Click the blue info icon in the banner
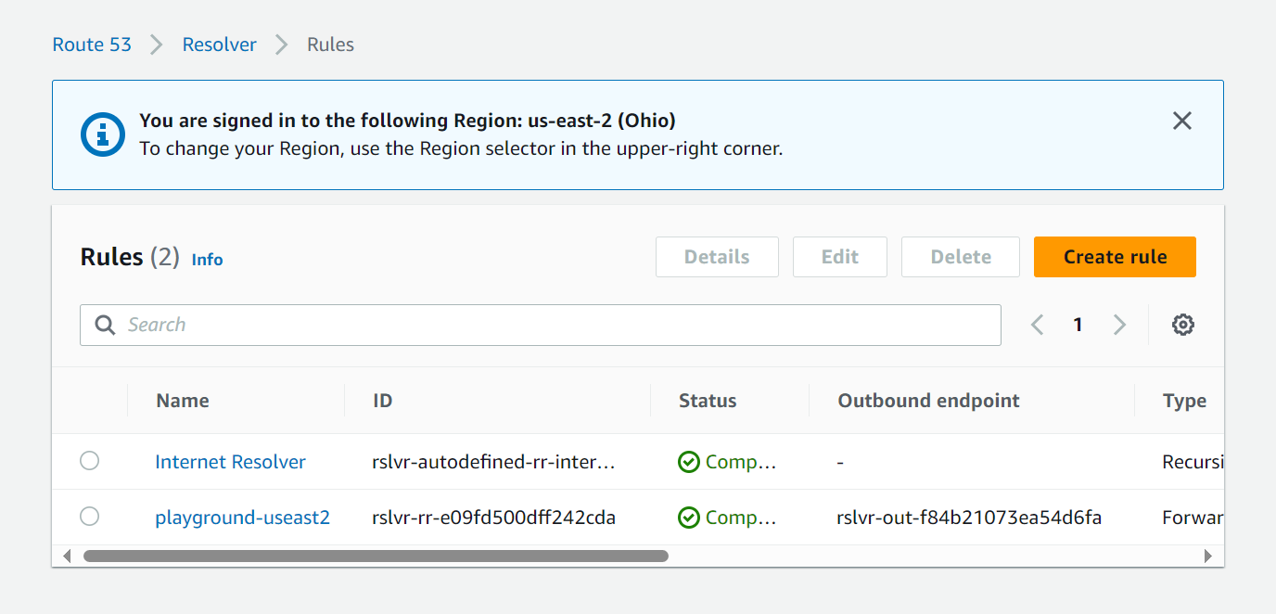The image size is (1276, 614). click(x=102, y=134)
